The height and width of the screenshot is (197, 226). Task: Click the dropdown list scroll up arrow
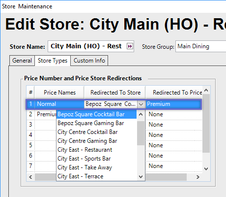tap(141, 114)
